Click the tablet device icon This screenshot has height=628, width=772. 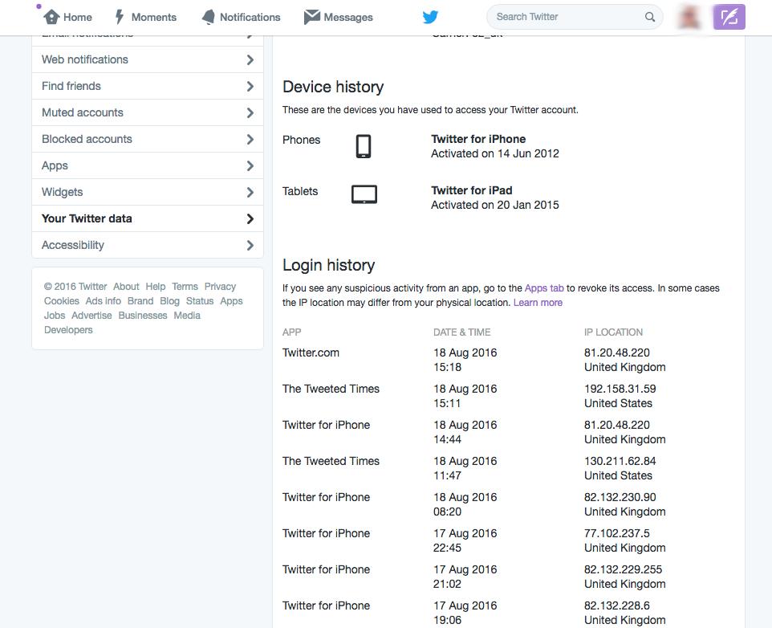[364, 194]
